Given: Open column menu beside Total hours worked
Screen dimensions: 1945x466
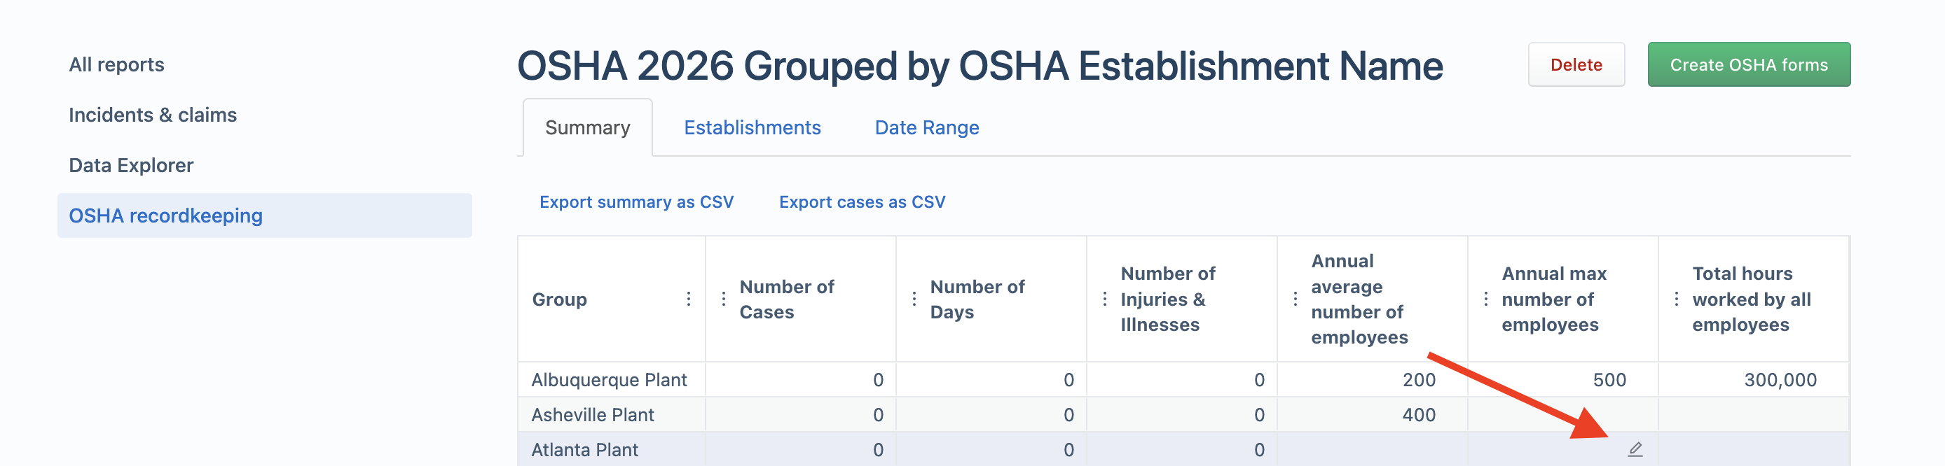Looking at the screenshot, I should coord(1676,299).
